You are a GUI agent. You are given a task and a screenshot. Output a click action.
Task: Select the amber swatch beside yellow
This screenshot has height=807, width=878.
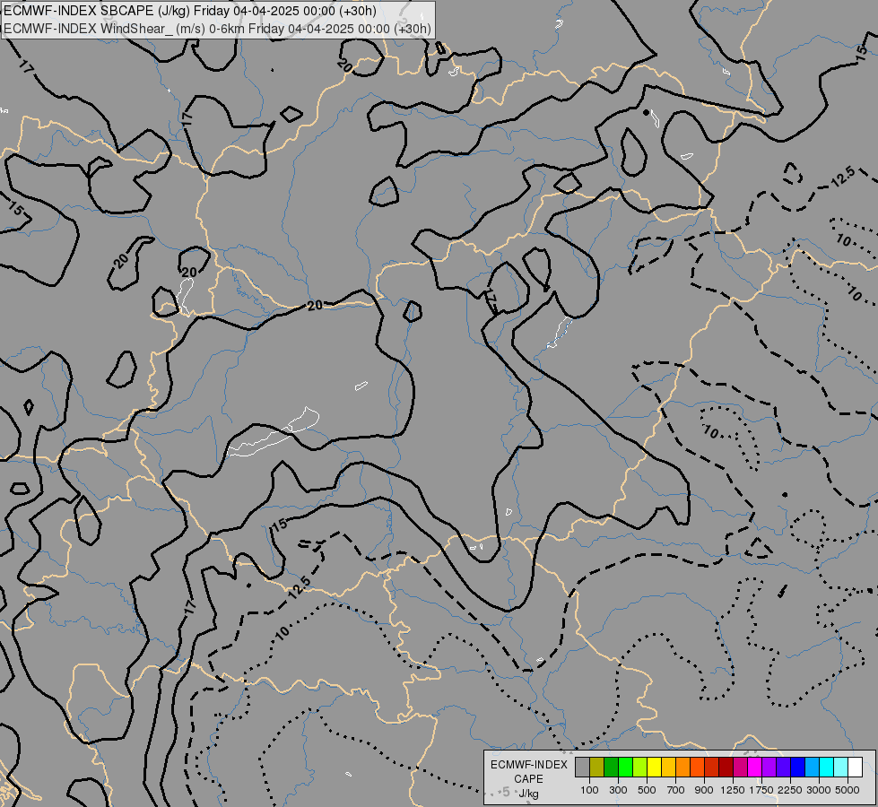pos(668,768)
